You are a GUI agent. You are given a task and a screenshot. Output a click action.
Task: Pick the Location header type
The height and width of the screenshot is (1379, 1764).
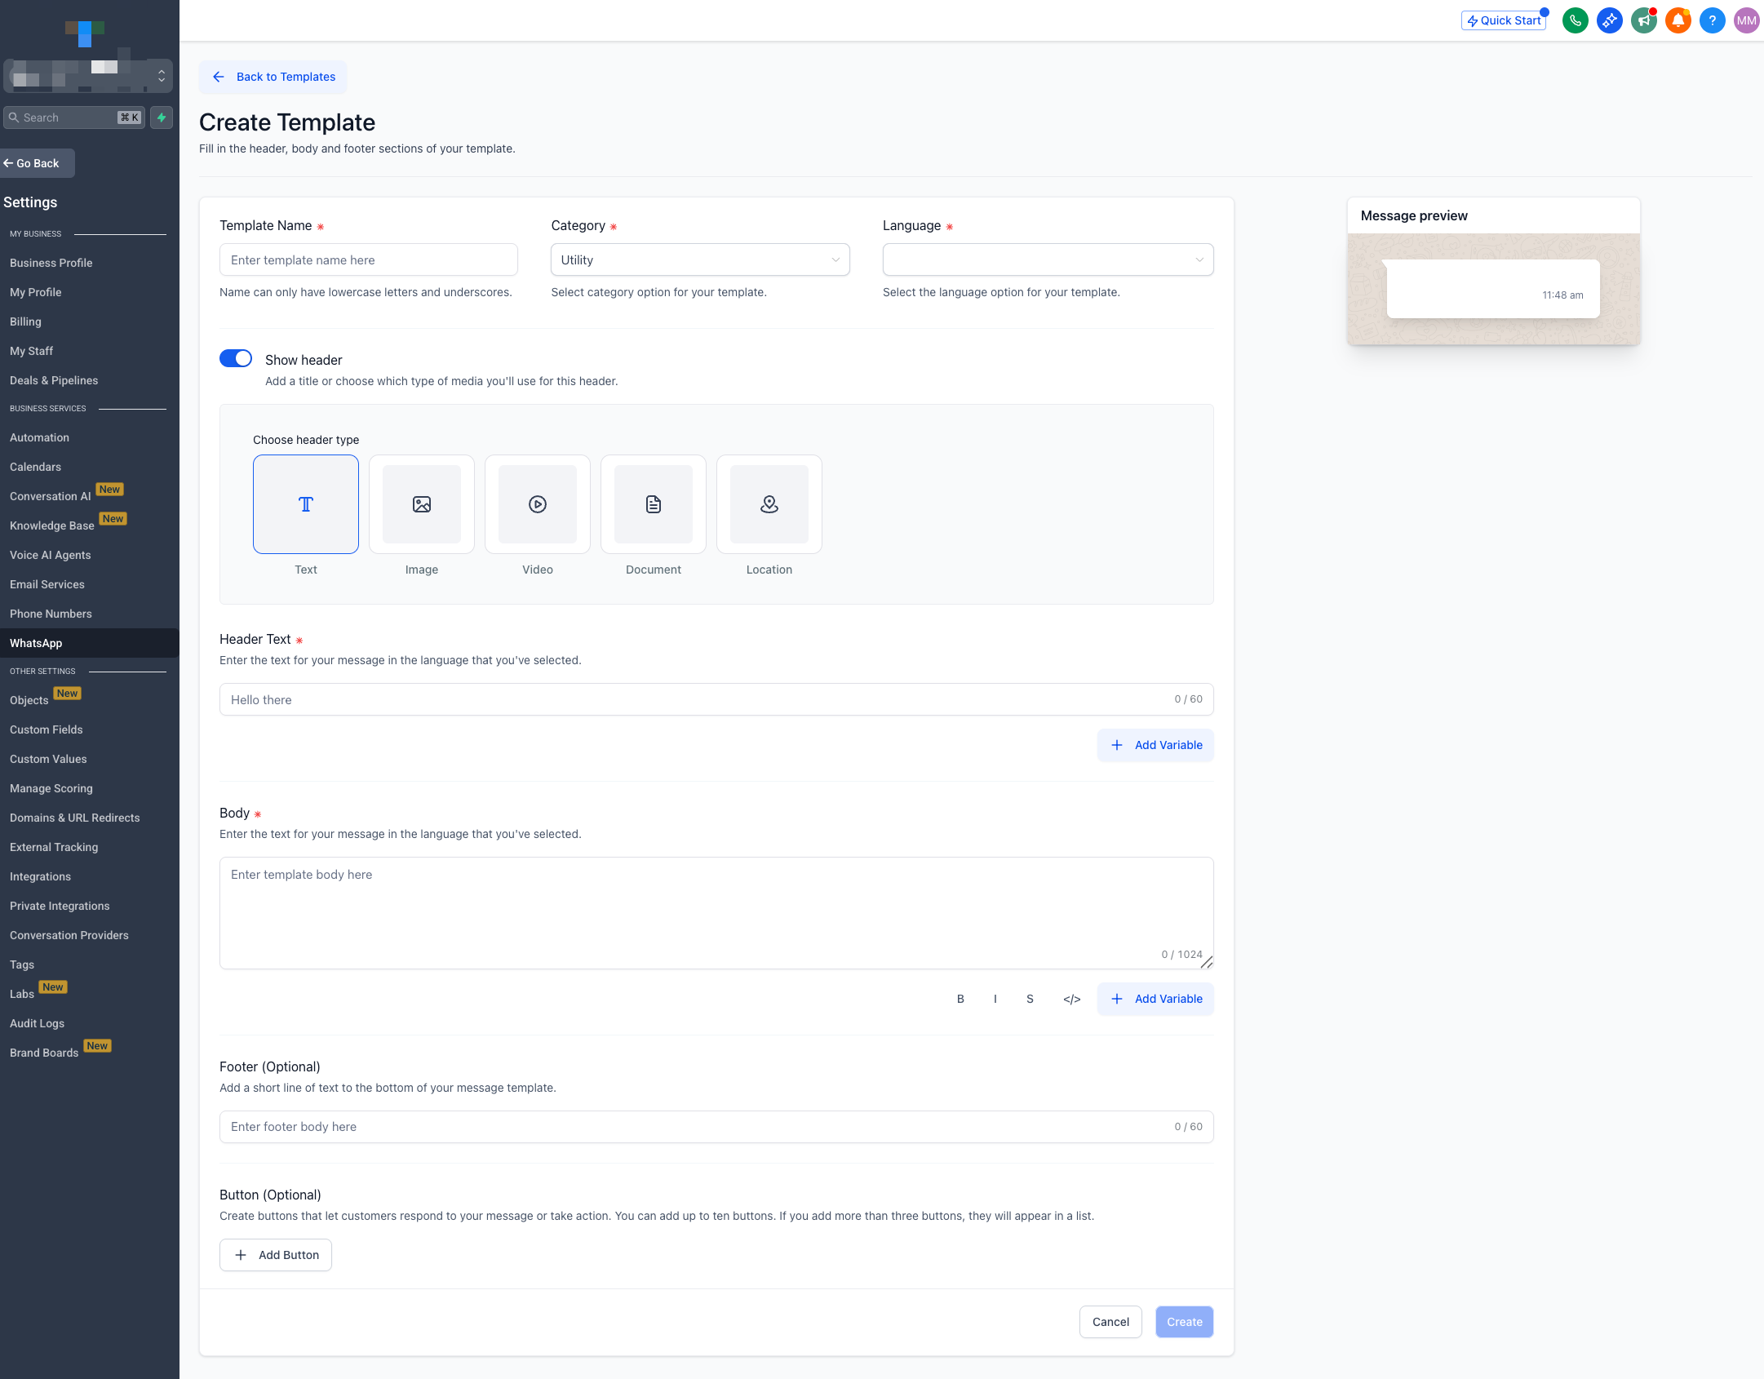tap(769, 504)
